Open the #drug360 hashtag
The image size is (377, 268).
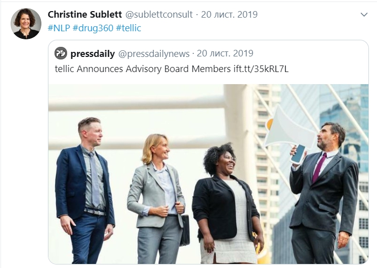tap(93, 28)
